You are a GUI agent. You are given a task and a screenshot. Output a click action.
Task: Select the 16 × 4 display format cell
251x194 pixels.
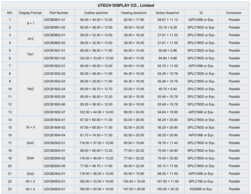point(30,127)
